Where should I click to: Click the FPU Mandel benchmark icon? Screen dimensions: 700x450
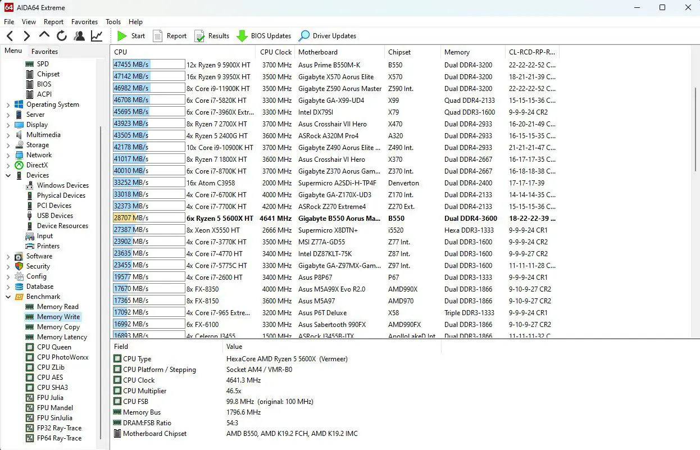[x=30, y=408]
